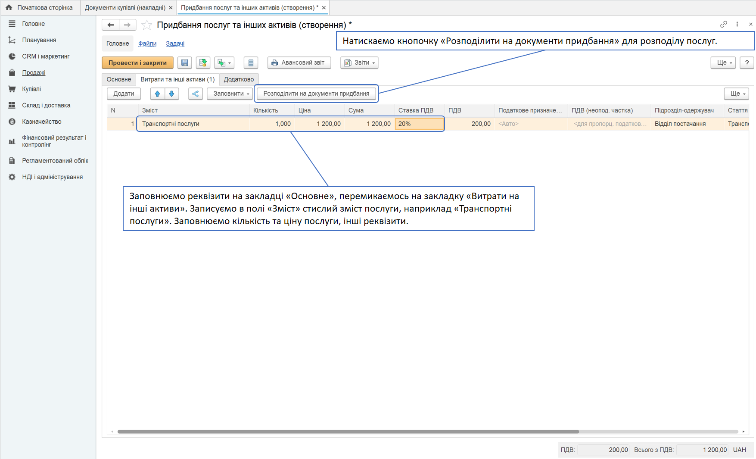Open the Головне sidebar section
The width and height of the screenshot is (756, 459).
click(x=33, y=24)
